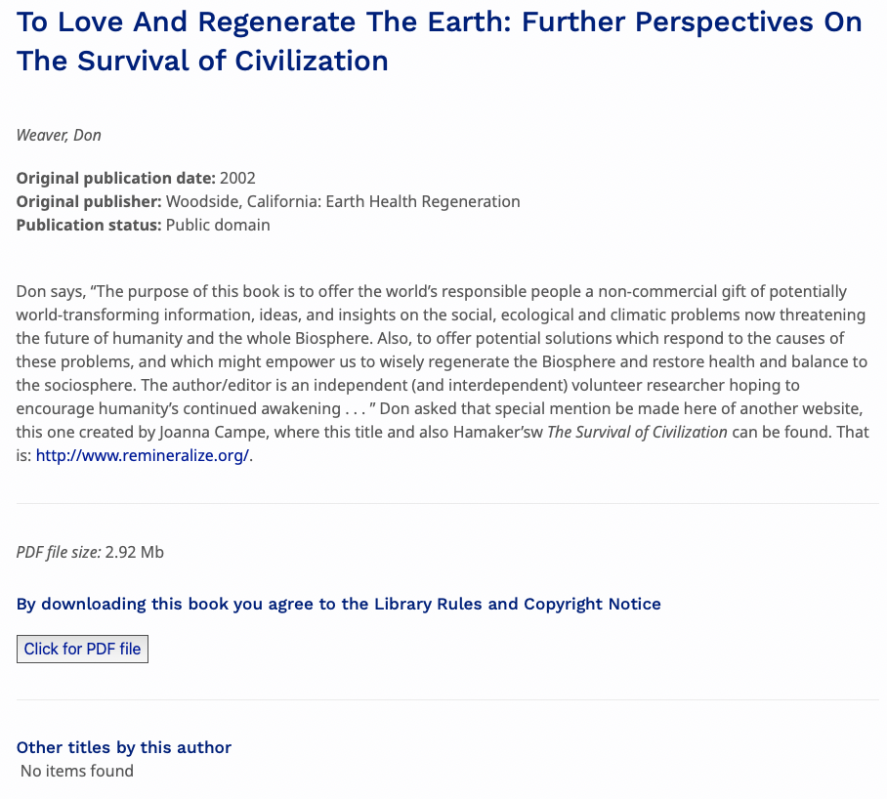Click the "2.92 Mb" file size value
The width and height of the screenshot is (887, 799).
[135, 552]
